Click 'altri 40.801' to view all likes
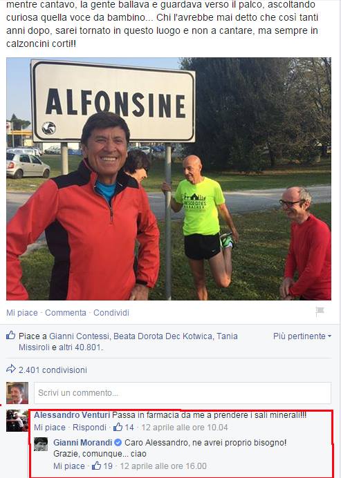Screen dimensions: 341x478 (80, 347)
